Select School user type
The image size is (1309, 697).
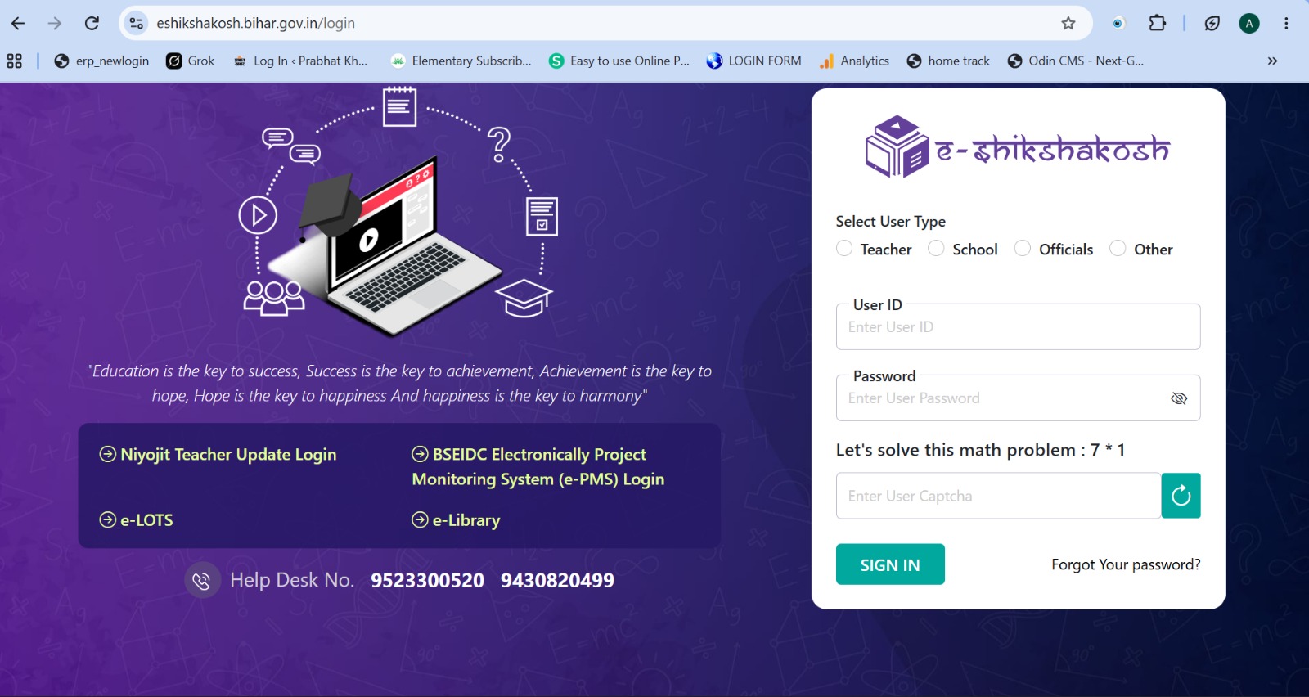pos(936,248)
